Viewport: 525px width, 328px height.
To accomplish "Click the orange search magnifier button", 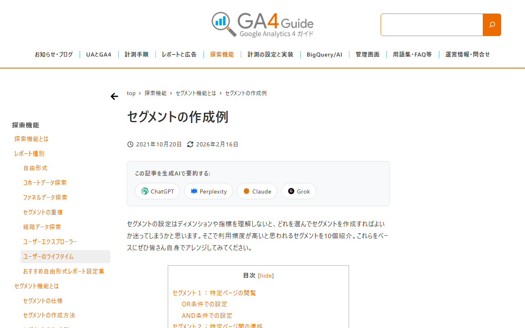I will tap(492, 25).
